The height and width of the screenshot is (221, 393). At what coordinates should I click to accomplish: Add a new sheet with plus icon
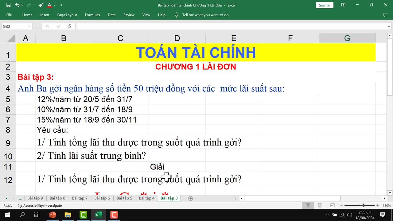190,198
